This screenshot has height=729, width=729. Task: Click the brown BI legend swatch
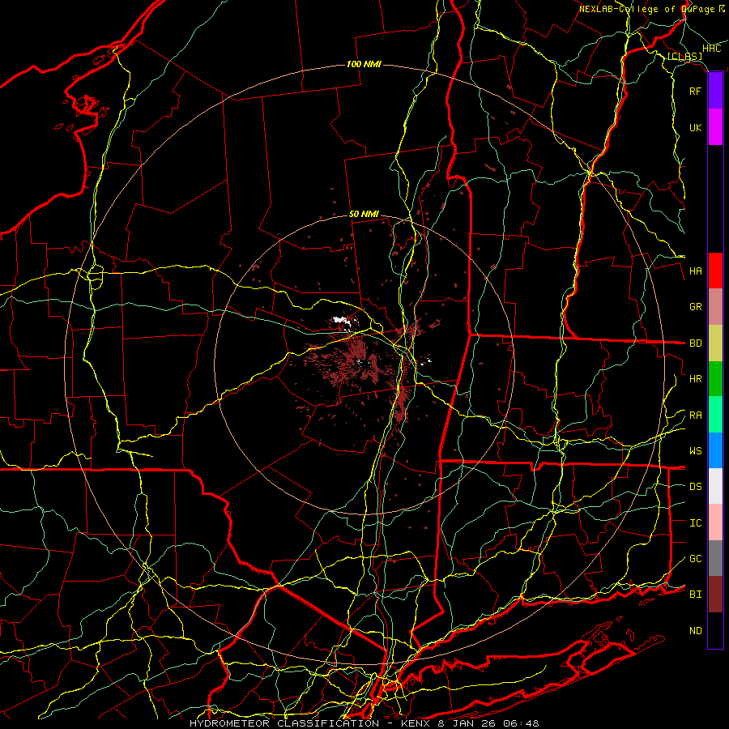tap(715, 595)
